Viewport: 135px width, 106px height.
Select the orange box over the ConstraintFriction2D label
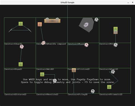tap(74, 70)
